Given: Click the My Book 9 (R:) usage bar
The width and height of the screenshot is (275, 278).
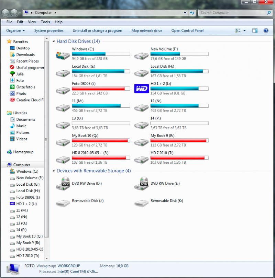Looking at the screenshot, I should point(179,140).
